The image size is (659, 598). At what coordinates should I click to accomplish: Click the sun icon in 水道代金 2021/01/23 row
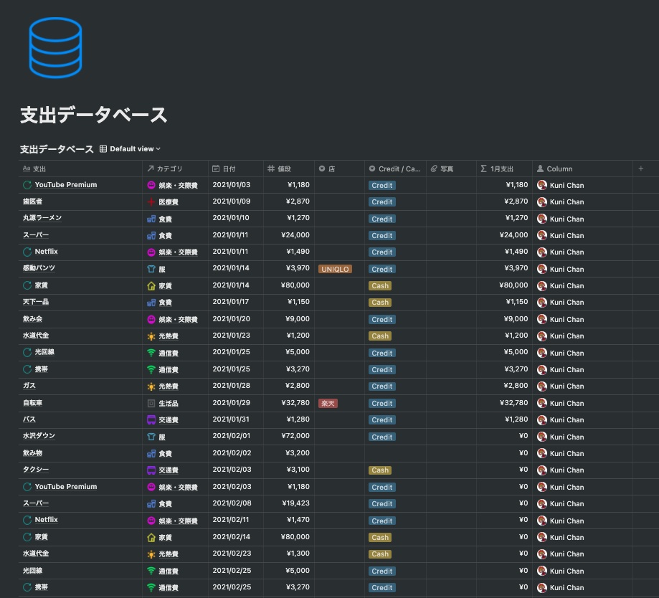(x=151, y=336)
